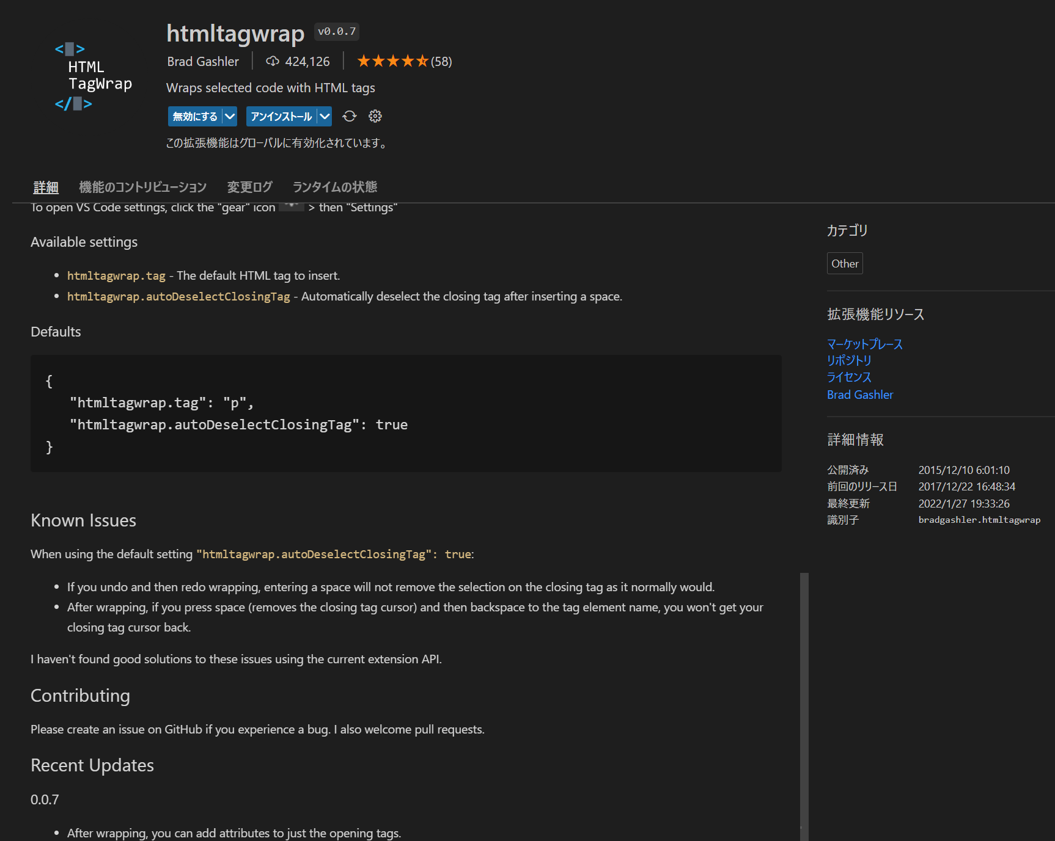The height and width of the screenshot is (841, 1055).
Task: Open the 機能のコントリビューション tab
Action: click(x=142, y=187)
